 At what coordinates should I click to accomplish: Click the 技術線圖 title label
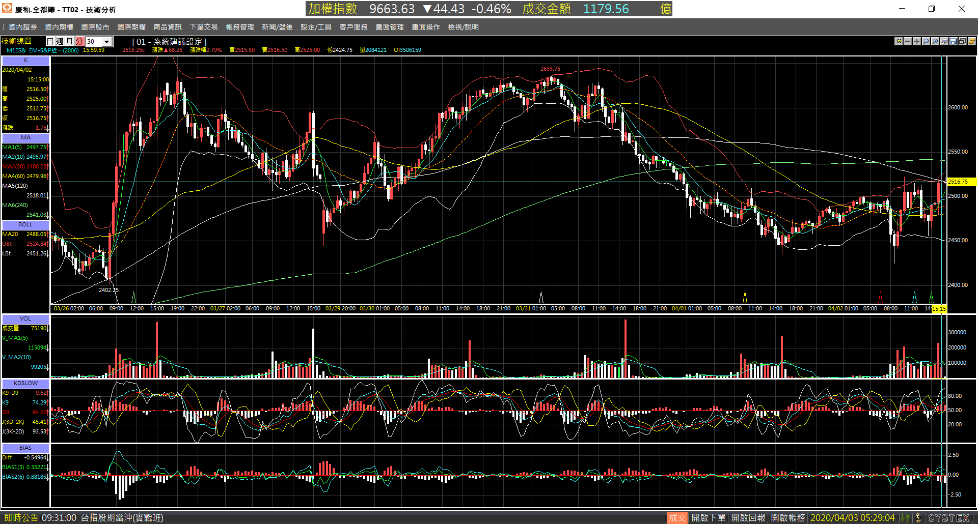[17, 41]
